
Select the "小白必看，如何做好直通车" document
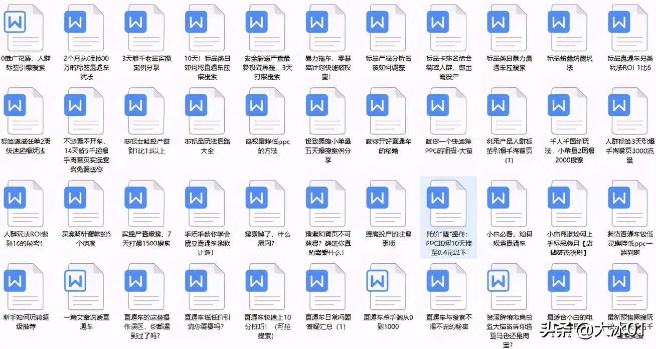coord(507,201)
